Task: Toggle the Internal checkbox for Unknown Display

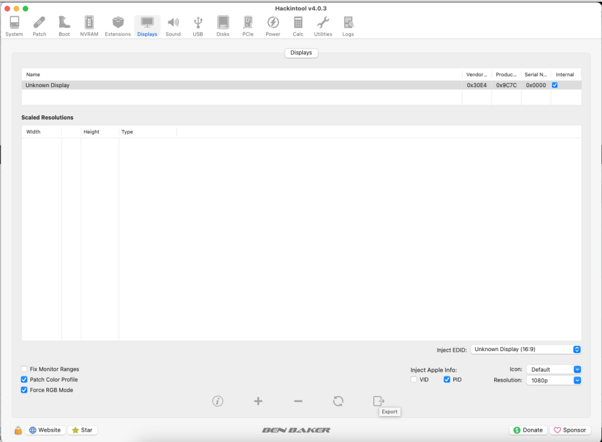Action: point(555,85)
